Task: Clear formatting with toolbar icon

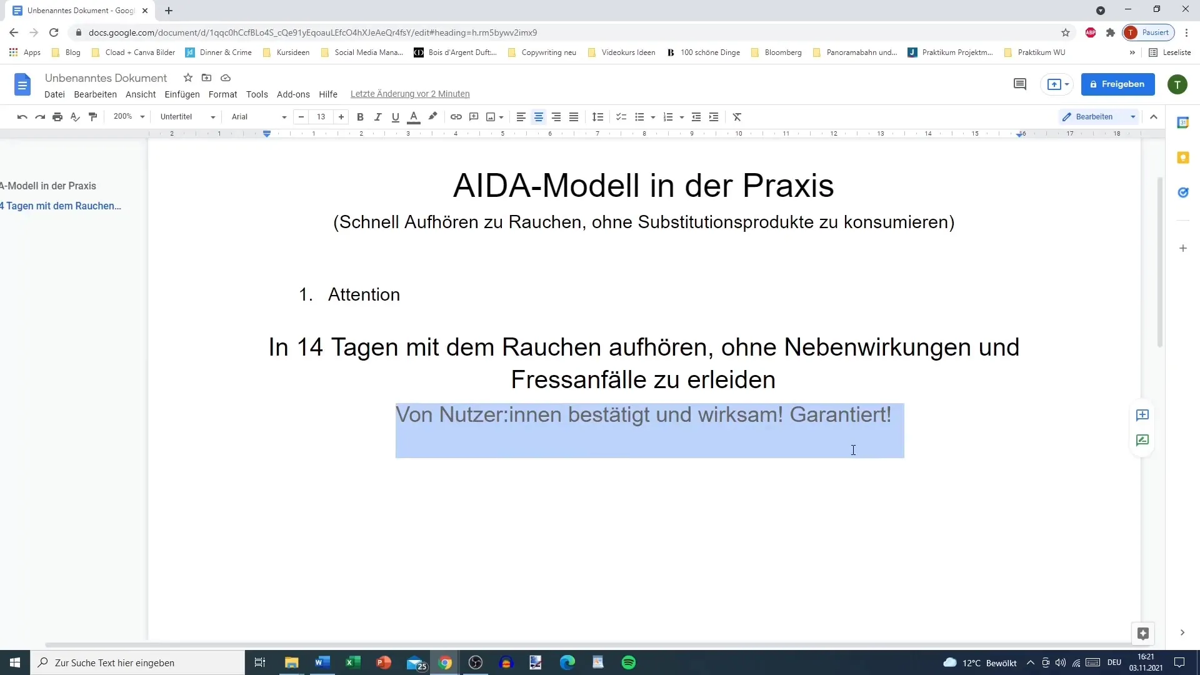Action: tap(737, 117)
